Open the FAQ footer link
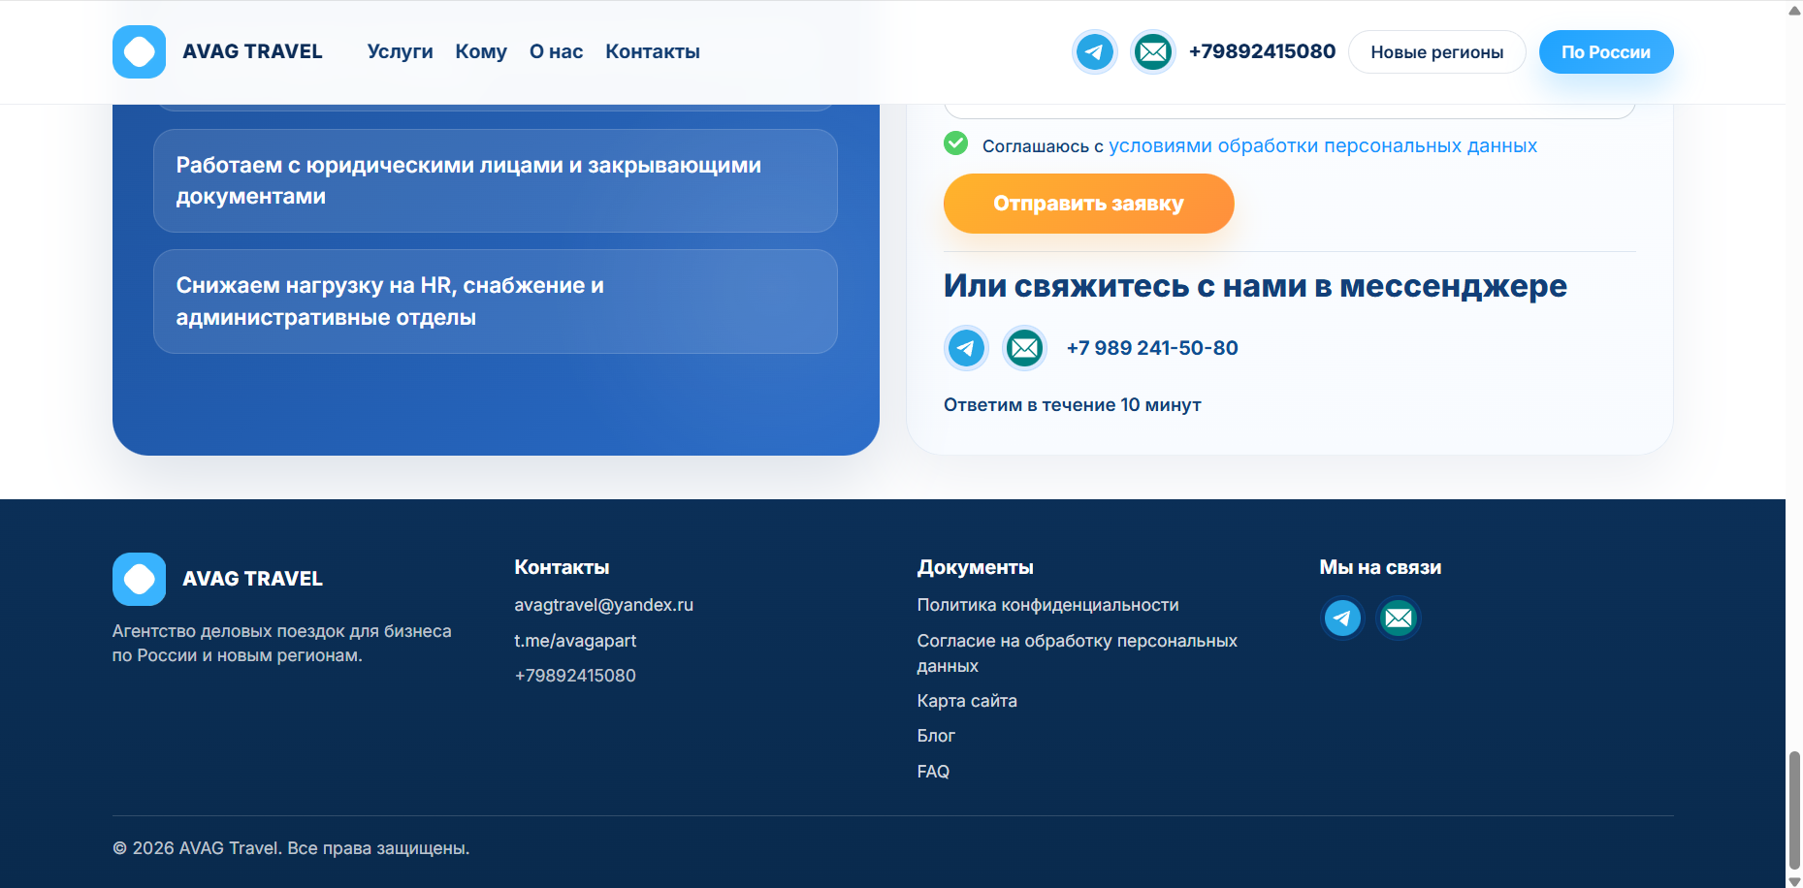 pyautogui.click(x=933, y=772)
